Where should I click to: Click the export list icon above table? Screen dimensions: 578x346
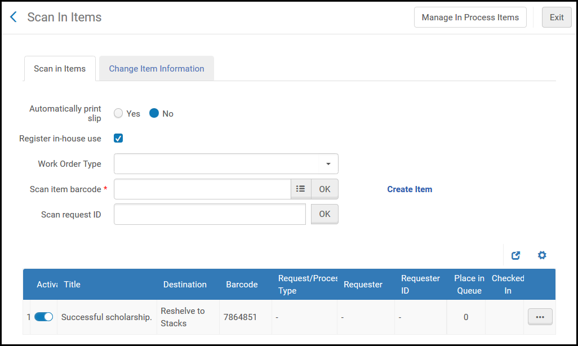coord(515,255)
